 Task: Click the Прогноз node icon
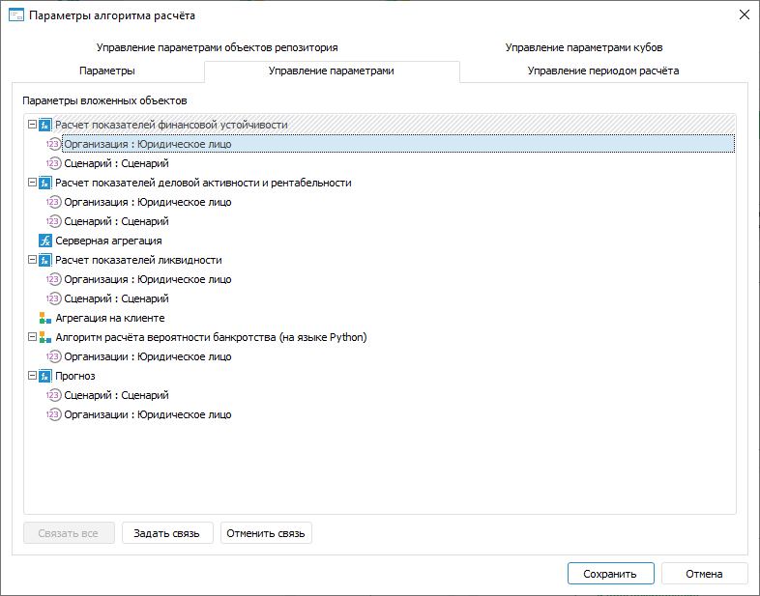pyautogui.click(x=44, y=376)
